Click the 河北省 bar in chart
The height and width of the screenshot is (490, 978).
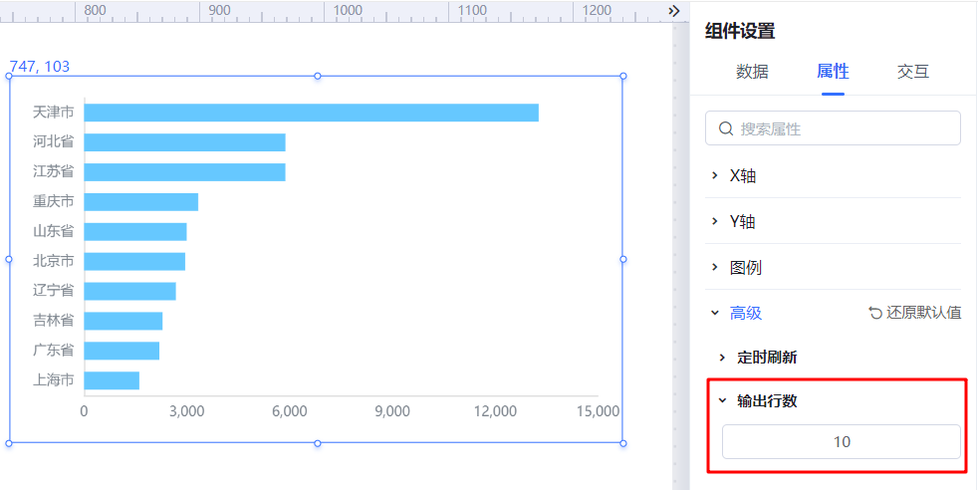pos(184,142)
